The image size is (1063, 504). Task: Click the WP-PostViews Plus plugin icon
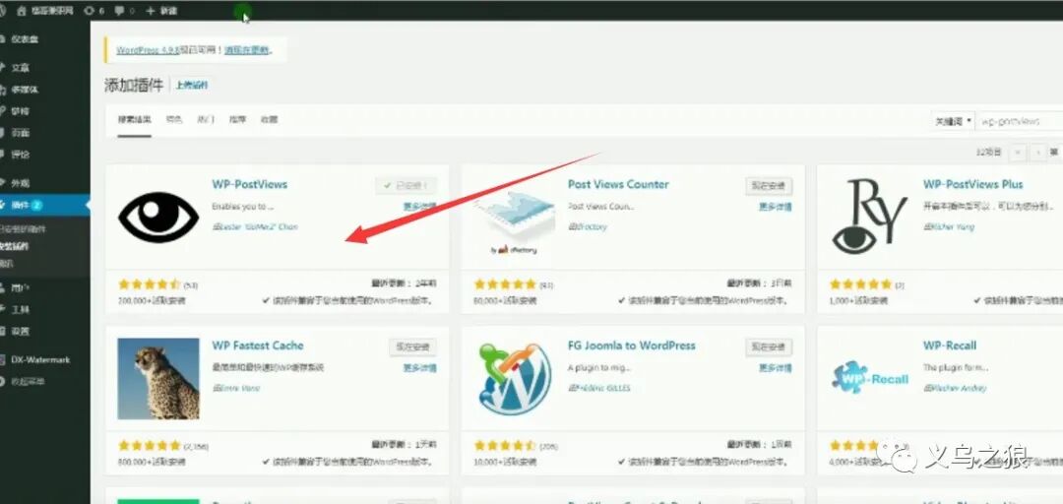(870, 218)
